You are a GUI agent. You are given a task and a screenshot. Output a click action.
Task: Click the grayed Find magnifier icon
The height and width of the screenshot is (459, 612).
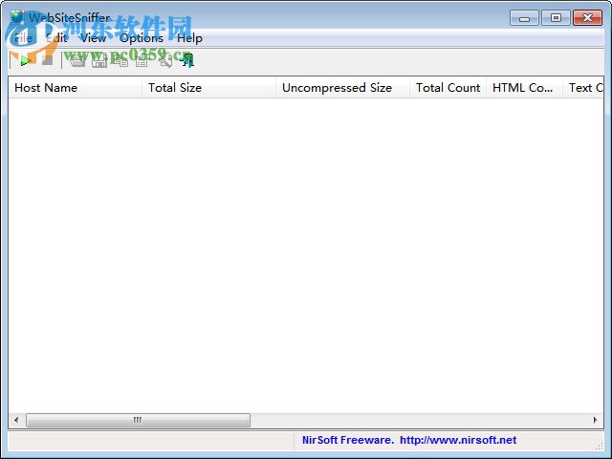pos(165,61)
